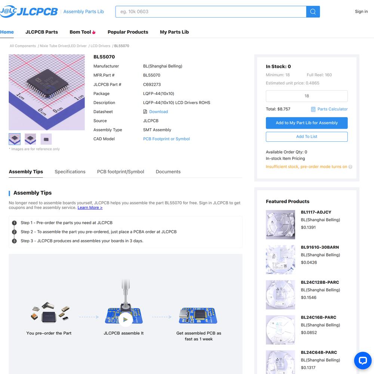Click the LCD Drivers breadcrumb

tap(100, 46)
